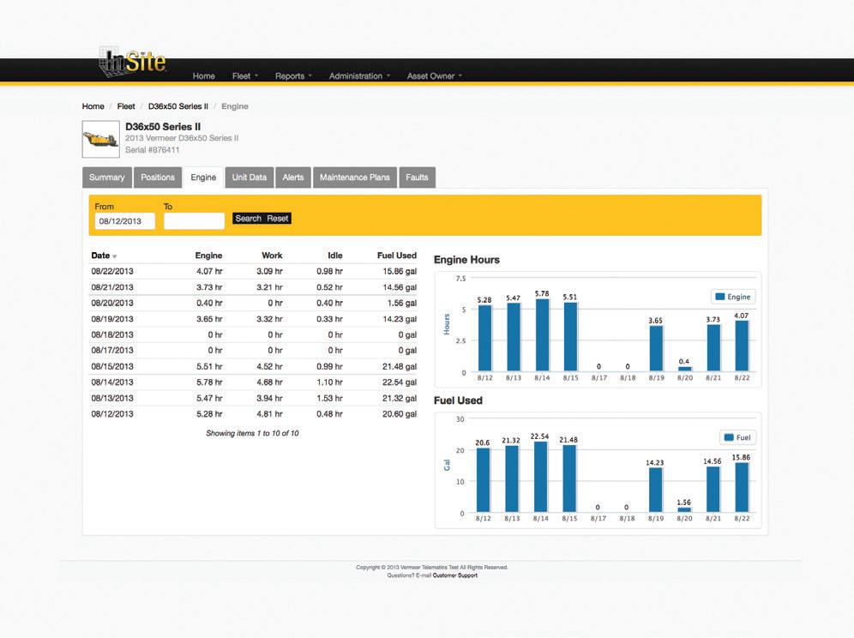854x638 pixels.
Task: Switch to the Unit Data tab
Action: 250,177
